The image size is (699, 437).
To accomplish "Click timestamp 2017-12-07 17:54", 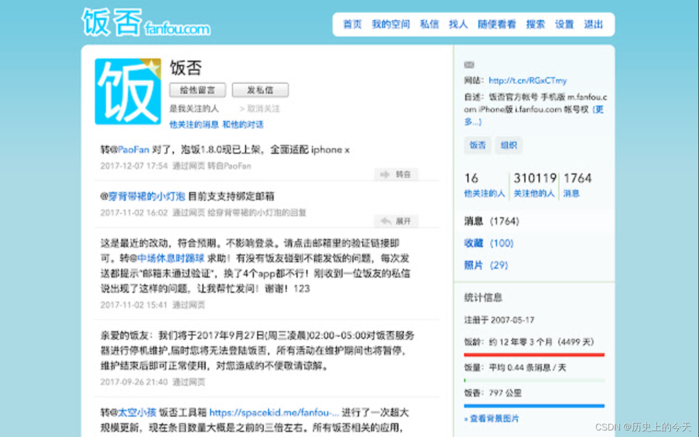I will (134, 166).
